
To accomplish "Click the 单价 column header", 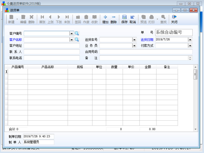I will pyautogui.click(x=131, y=67).
